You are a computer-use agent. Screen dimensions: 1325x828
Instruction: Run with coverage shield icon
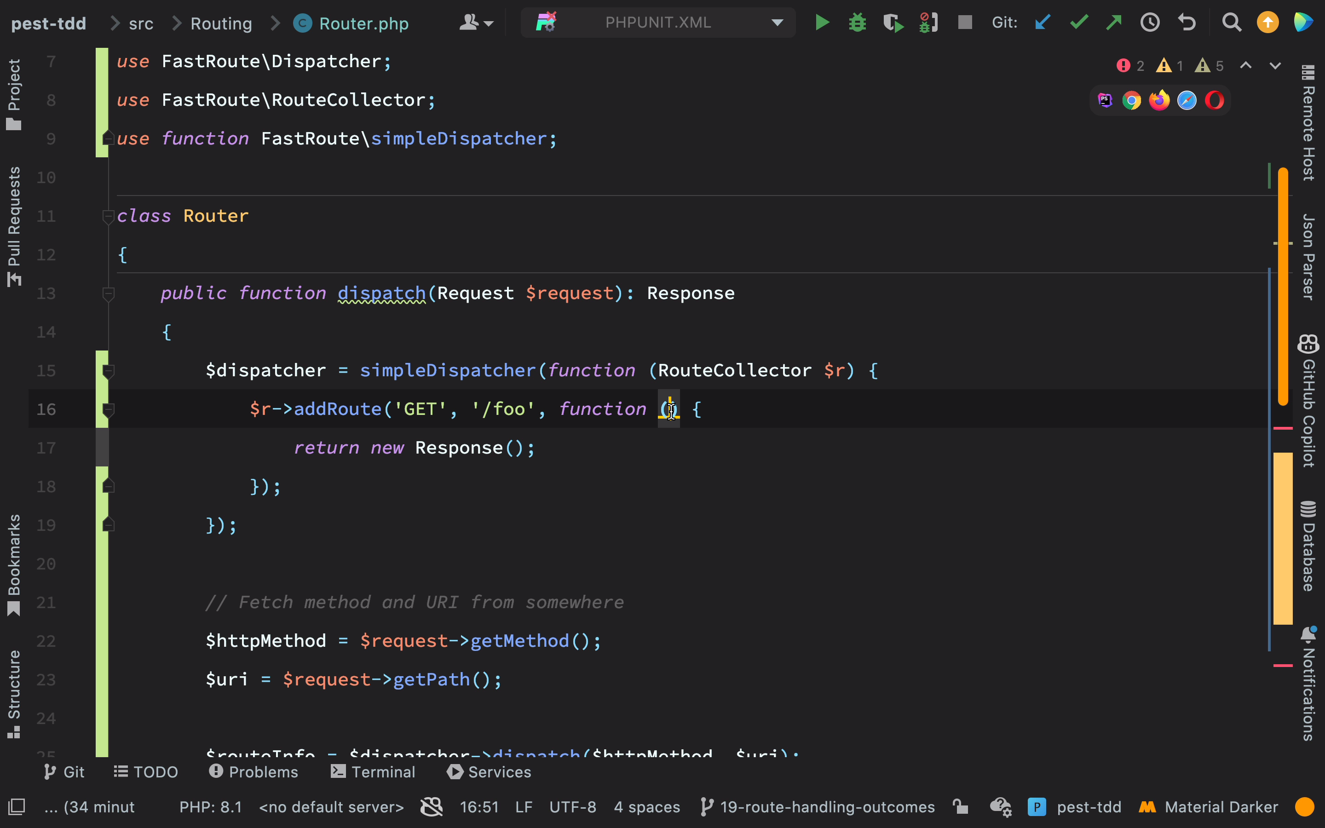893,23
